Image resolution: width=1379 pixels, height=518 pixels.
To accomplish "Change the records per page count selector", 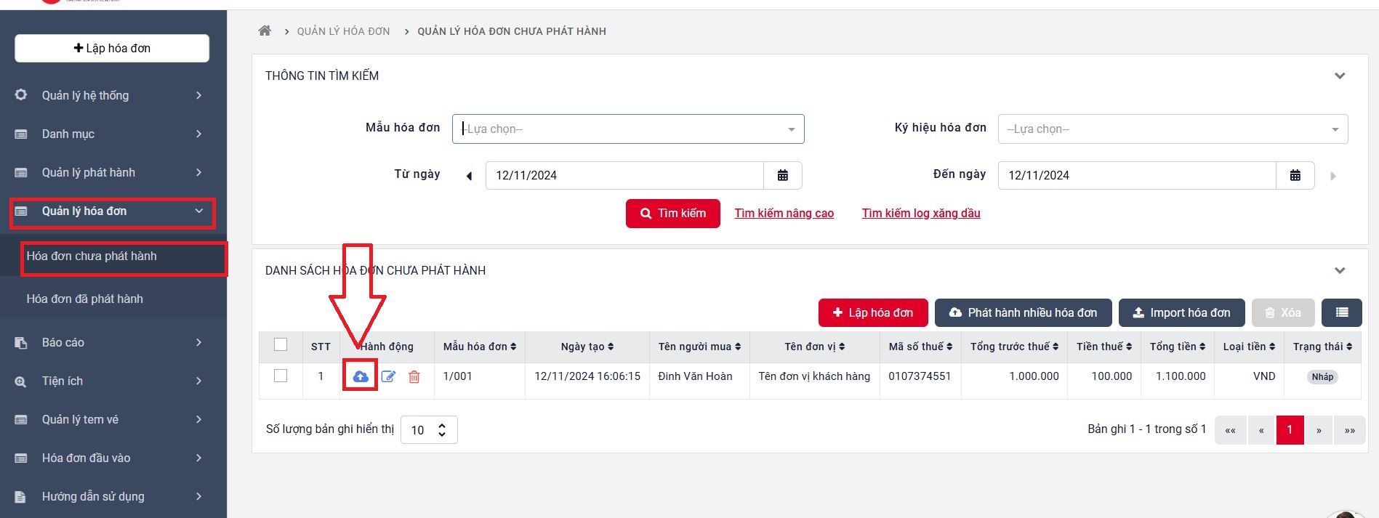I will (429, 429).
